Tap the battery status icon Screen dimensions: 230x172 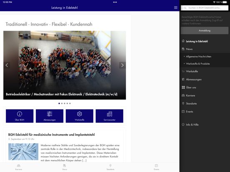tap(225, 2)
